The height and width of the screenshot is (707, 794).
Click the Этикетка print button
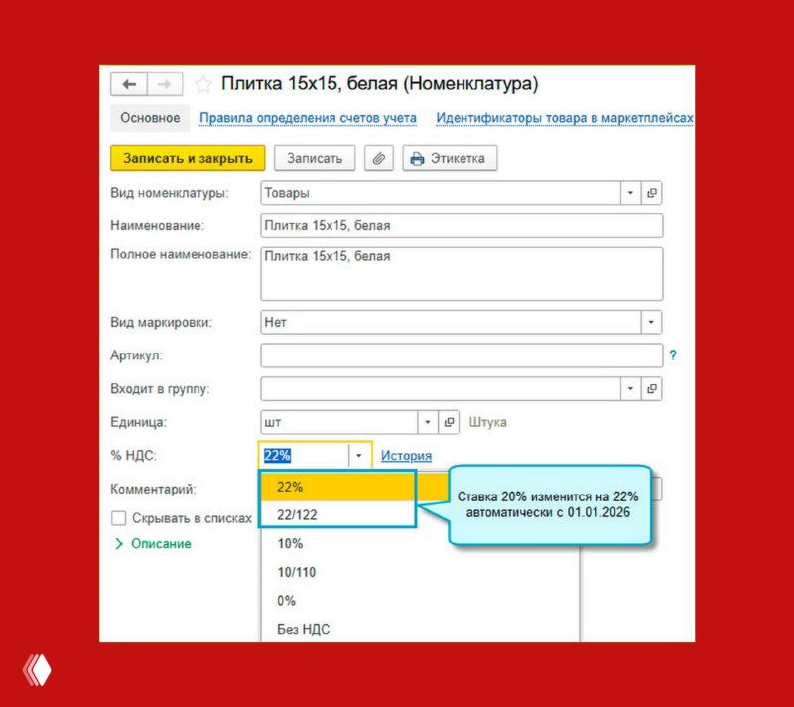click(449, 158)
